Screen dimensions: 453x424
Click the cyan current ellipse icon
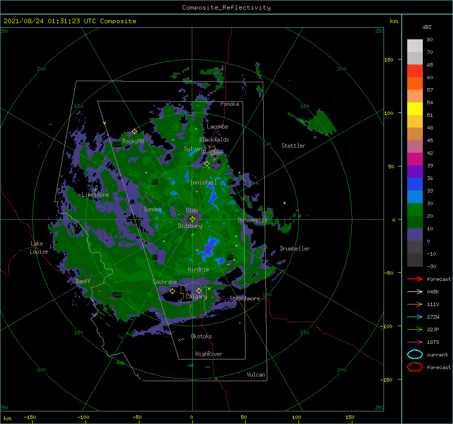(x=415, y=354)
